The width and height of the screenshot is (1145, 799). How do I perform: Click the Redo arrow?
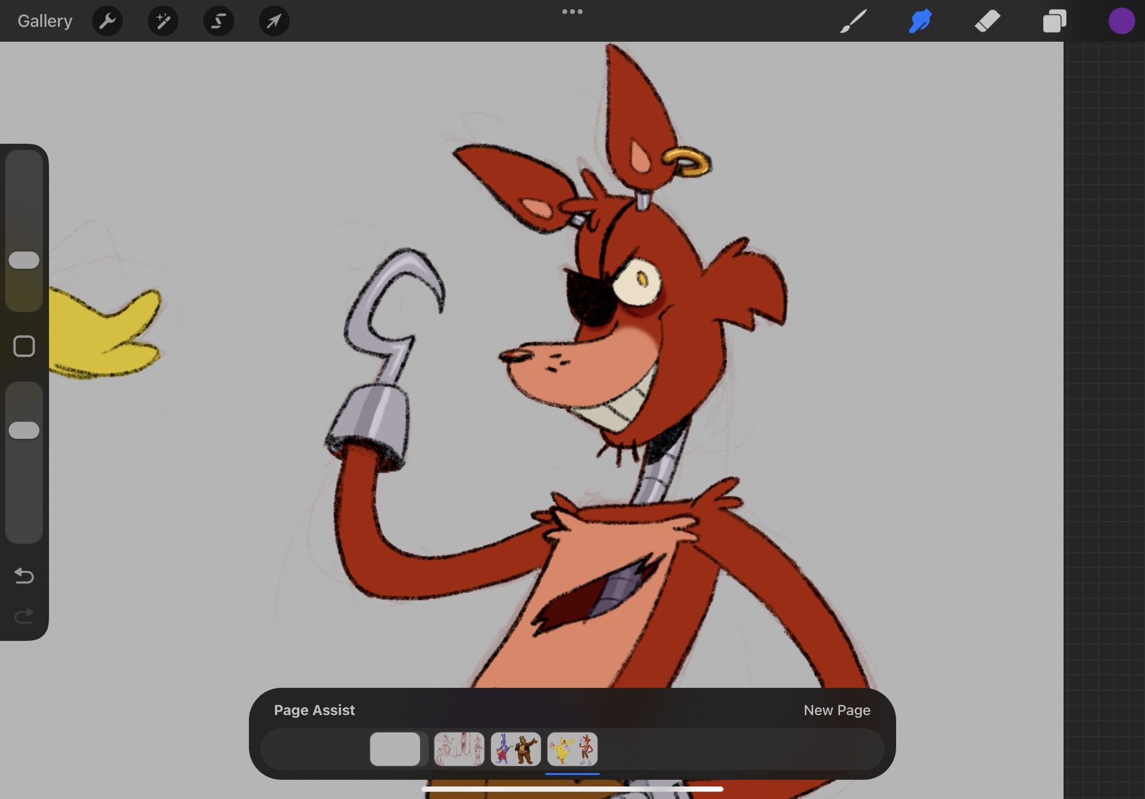point(24,616)
